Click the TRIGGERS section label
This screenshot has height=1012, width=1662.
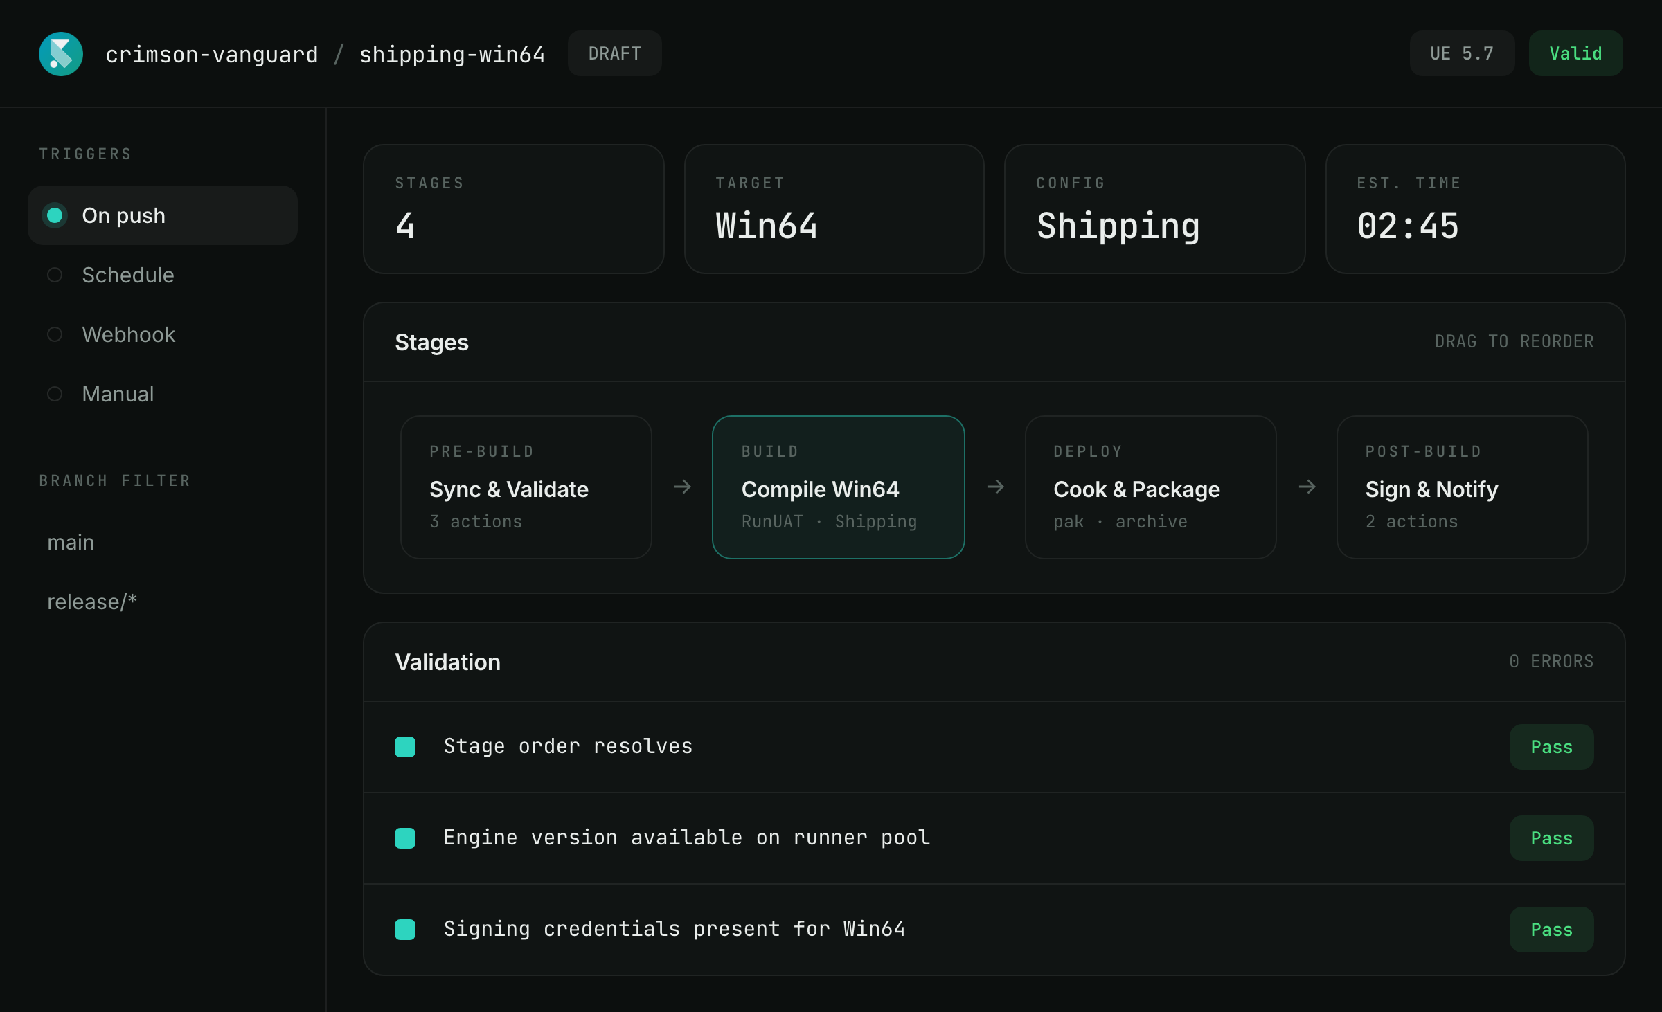coord(85,154)
